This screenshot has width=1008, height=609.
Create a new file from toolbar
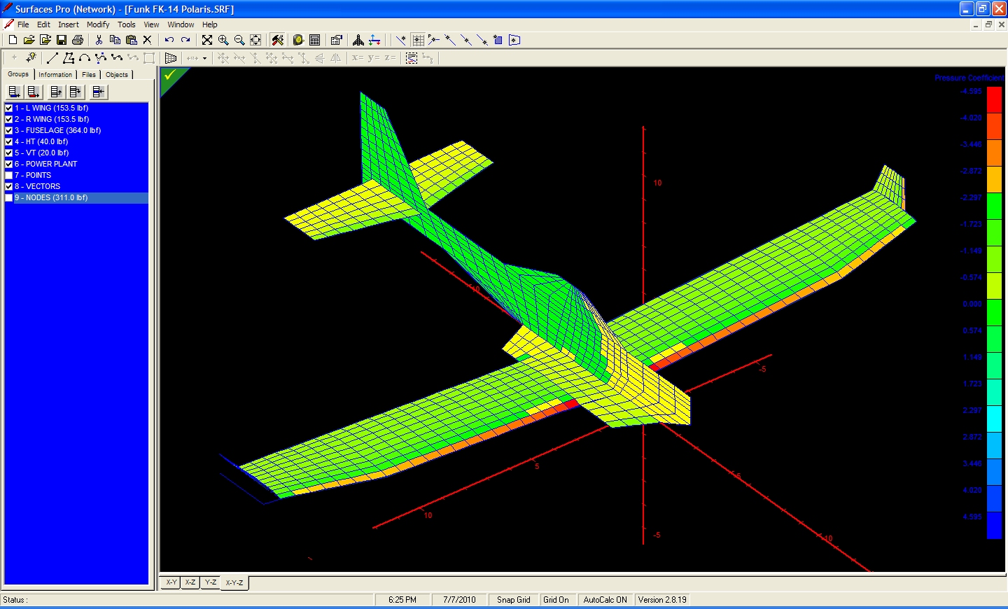[13, 40]
